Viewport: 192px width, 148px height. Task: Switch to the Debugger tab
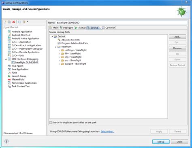(66, 27)
